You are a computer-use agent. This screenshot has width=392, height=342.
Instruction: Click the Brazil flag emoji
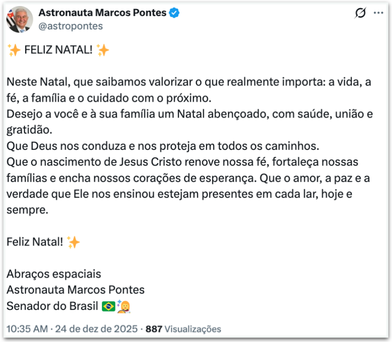point(108,306)
